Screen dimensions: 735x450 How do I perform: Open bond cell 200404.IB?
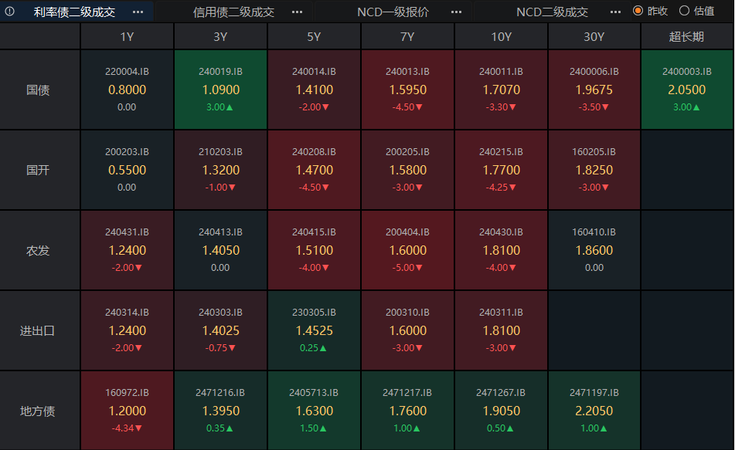pos(407,250)
